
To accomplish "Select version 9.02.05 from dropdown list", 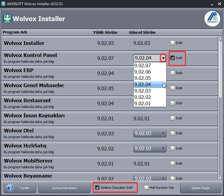I will (x=150, y=78).
